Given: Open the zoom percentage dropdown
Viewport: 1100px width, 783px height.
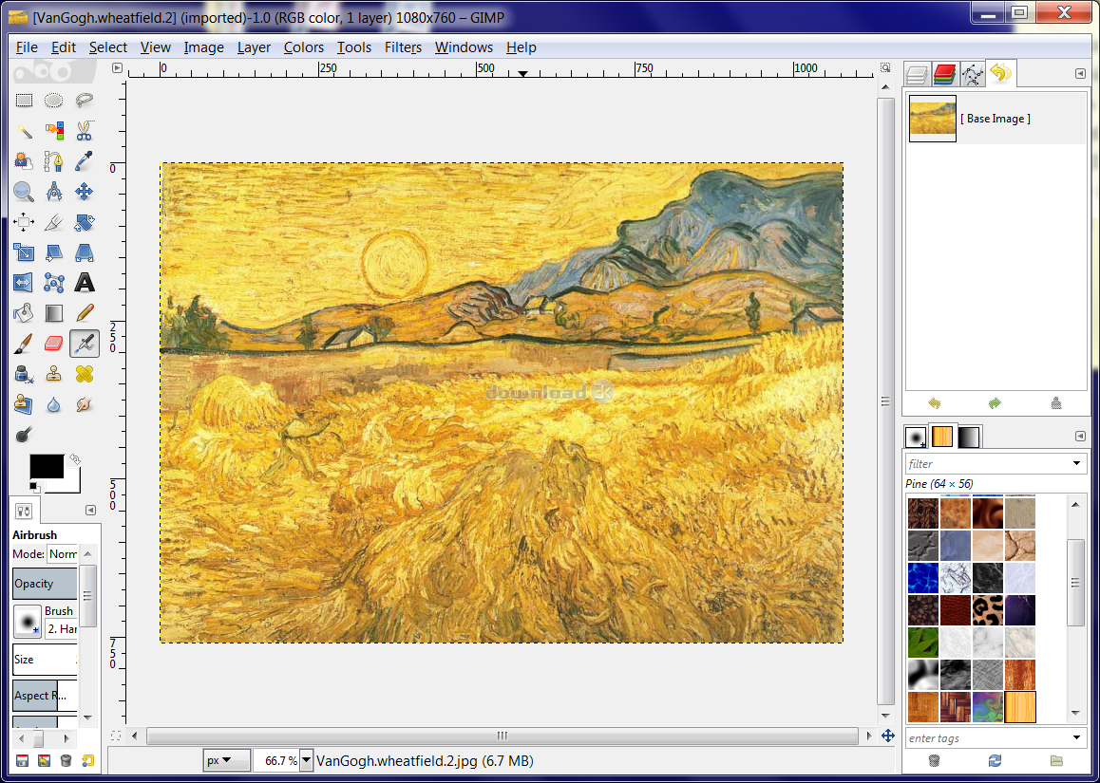Looking at the screenshot, I should click(306, 760).
